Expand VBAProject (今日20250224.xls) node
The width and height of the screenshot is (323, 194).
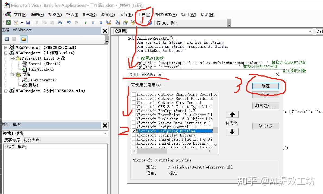click(6, 91)
